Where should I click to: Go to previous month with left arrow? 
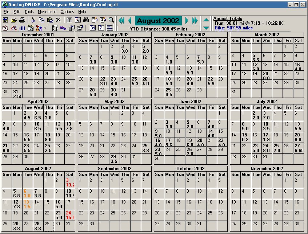pos(130,21)
